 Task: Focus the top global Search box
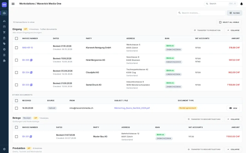[x=221, y=4]
